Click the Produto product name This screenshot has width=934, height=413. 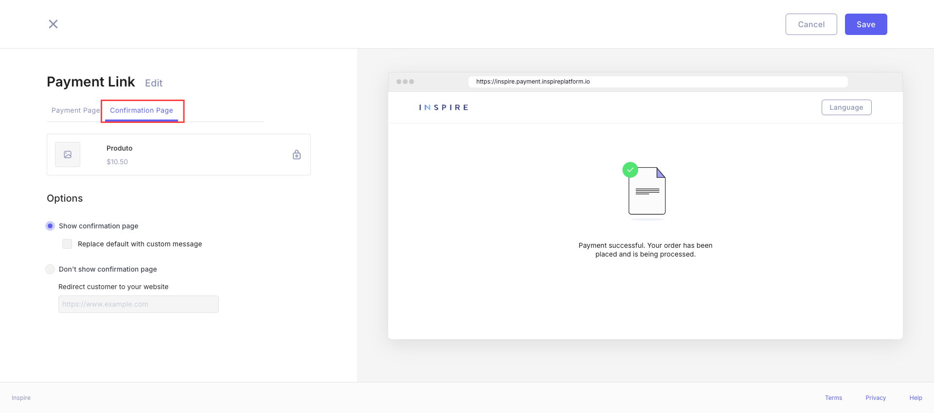[x=120, y=148]
